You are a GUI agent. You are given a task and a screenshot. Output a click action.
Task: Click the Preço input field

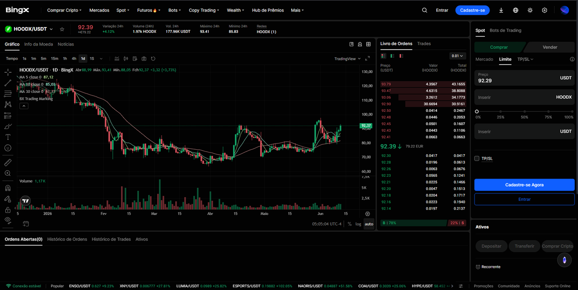pyautogui.click(x=524, y=78)
